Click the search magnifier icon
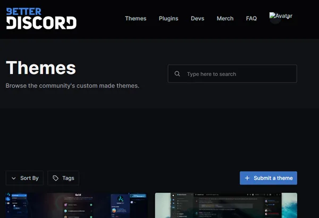The width and height of the screenshot is (319, 218). 177,74
